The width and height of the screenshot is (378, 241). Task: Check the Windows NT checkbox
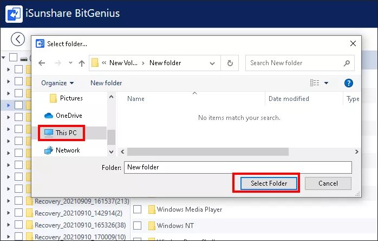137,225
